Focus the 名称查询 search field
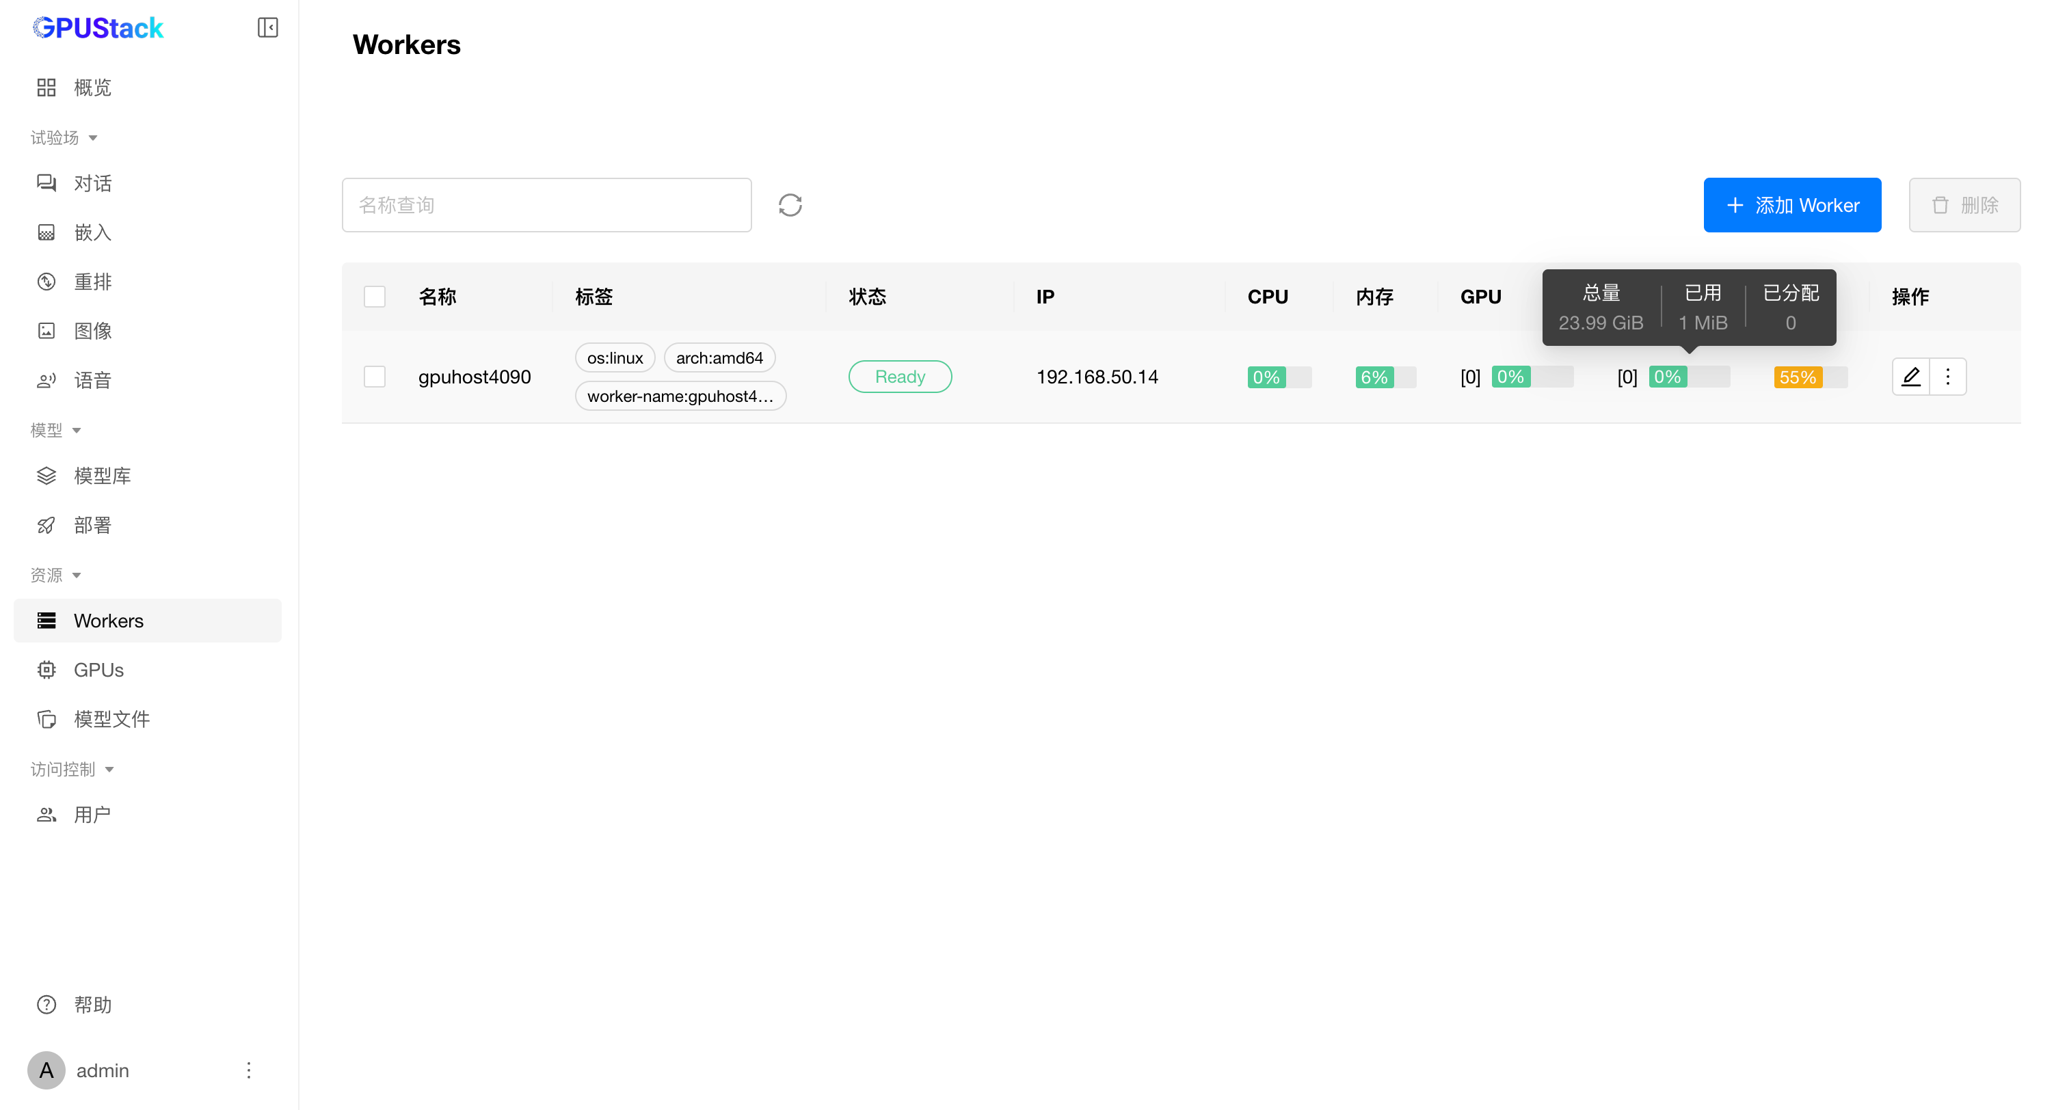 pos(546,205)
